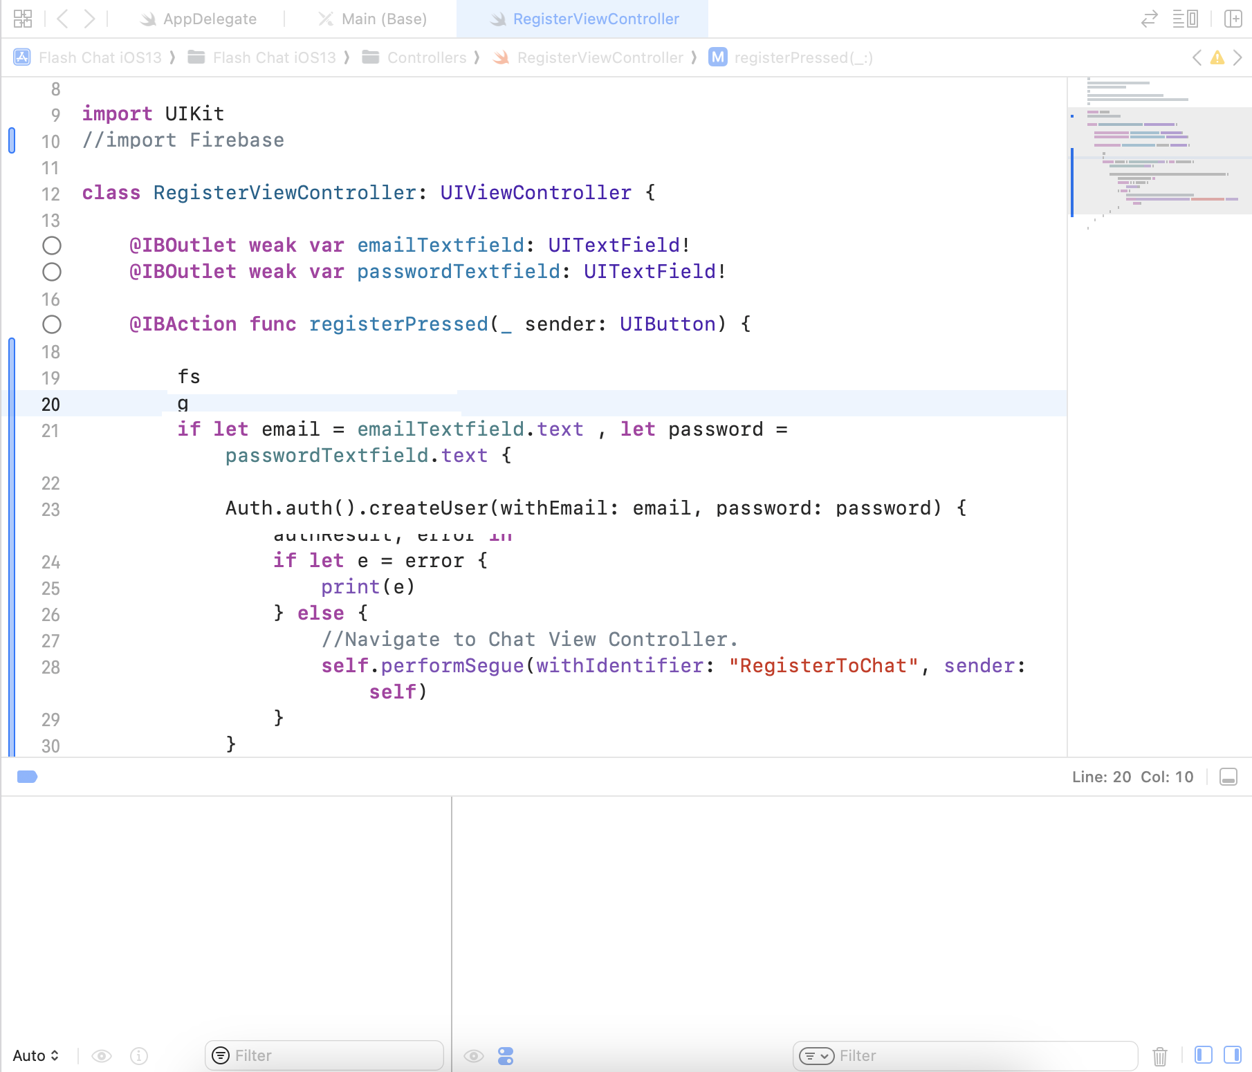Click the Line: 20 Col: 10 indicator

1132,777
